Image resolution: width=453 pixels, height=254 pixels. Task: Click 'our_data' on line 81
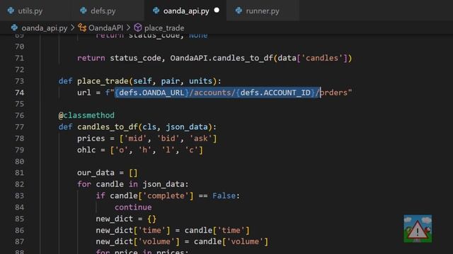[x=96, y=173]
